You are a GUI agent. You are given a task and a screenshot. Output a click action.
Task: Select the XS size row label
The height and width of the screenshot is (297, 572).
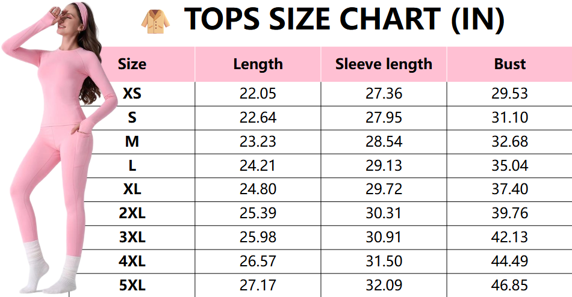pyautogui.click(x=132, y=94)
